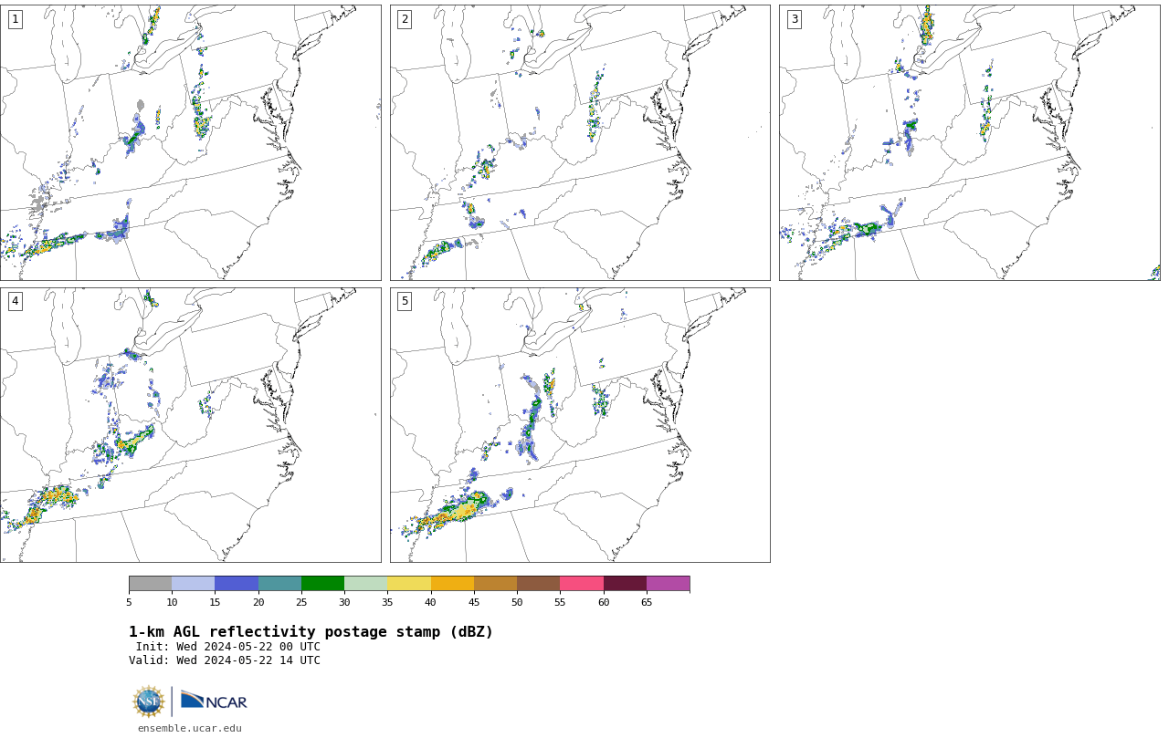The width and height of the screenshot is (1169, 738).
Task: Open ensemble member 5 reflectivity map
Action: pyautogui.click(x=580, y=425)
